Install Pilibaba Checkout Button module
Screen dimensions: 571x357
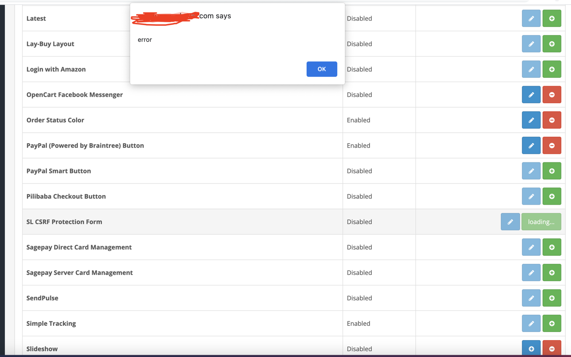552,196
